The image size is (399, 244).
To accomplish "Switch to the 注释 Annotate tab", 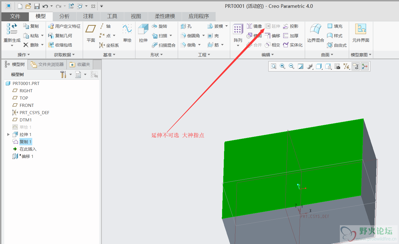I will (x=88, y=16).
